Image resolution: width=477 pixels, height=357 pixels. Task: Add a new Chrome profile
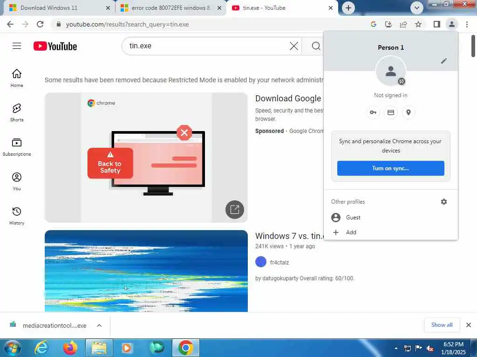click(x=391, y=232)
